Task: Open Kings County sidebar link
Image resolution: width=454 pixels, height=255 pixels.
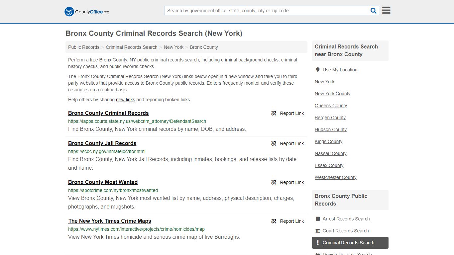Action: pyautogui.click(x=328, y=141)
